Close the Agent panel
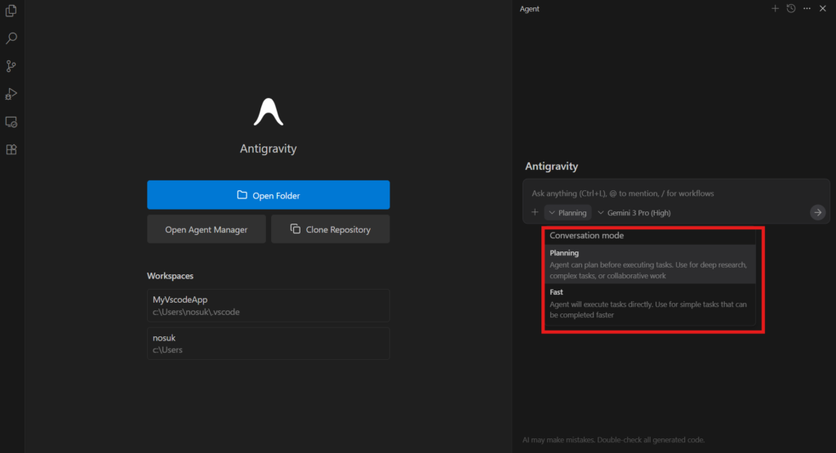Screen dimensions: 836x453 click(823, 8)
